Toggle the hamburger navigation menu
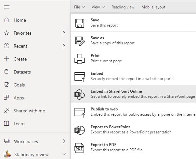This screenshot has width=196, height=159. coord(7,7)
